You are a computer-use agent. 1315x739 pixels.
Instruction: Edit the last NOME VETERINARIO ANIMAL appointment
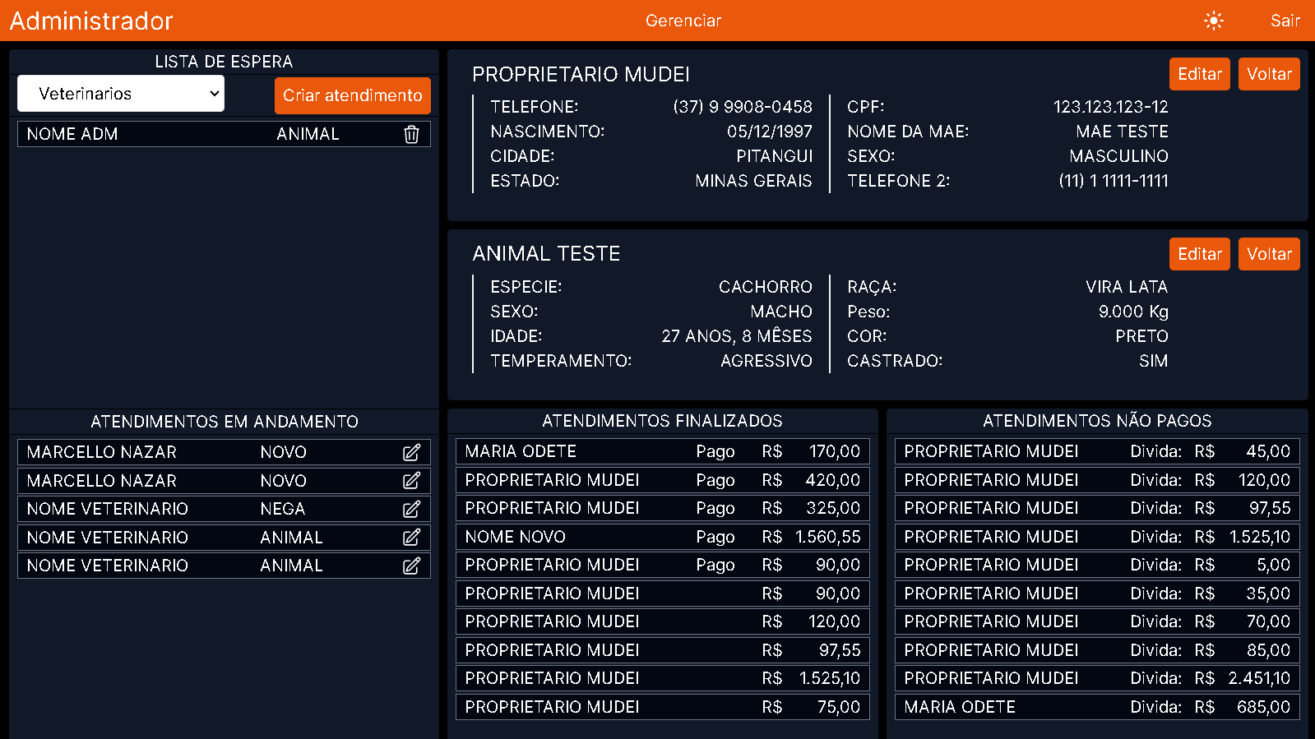(x=411, y=566)
